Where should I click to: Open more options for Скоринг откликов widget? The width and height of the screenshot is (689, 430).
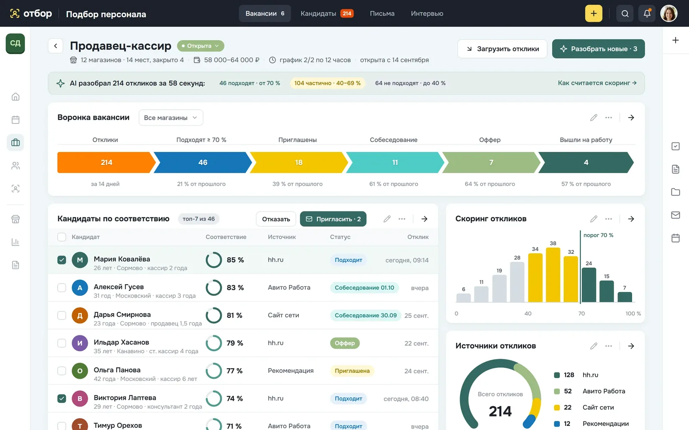[x=608, y=219]
